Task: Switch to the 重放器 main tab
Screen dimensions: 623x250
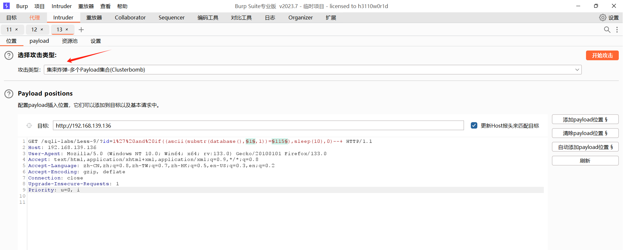Action: (x=94, y=17)
